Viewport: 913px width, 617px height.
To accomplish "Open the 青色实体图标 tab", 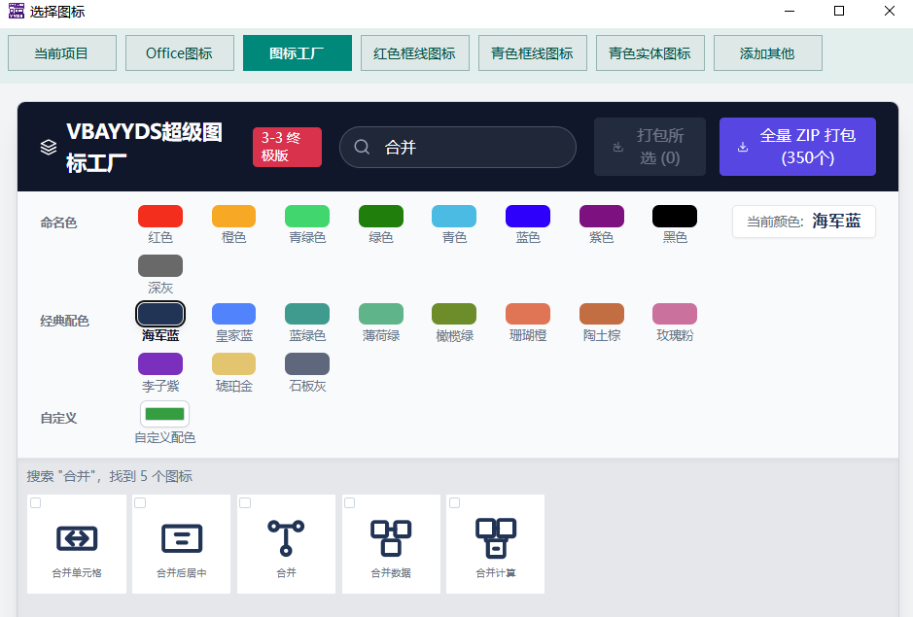I will coord(650,53).
